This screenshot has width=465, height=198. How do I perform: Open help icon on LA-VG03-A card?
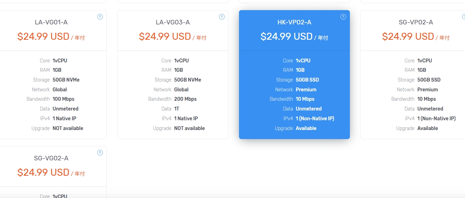point(221,17)
